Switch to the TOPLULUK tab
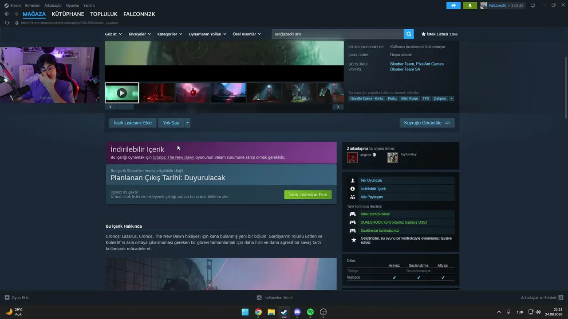 [104, 14]
